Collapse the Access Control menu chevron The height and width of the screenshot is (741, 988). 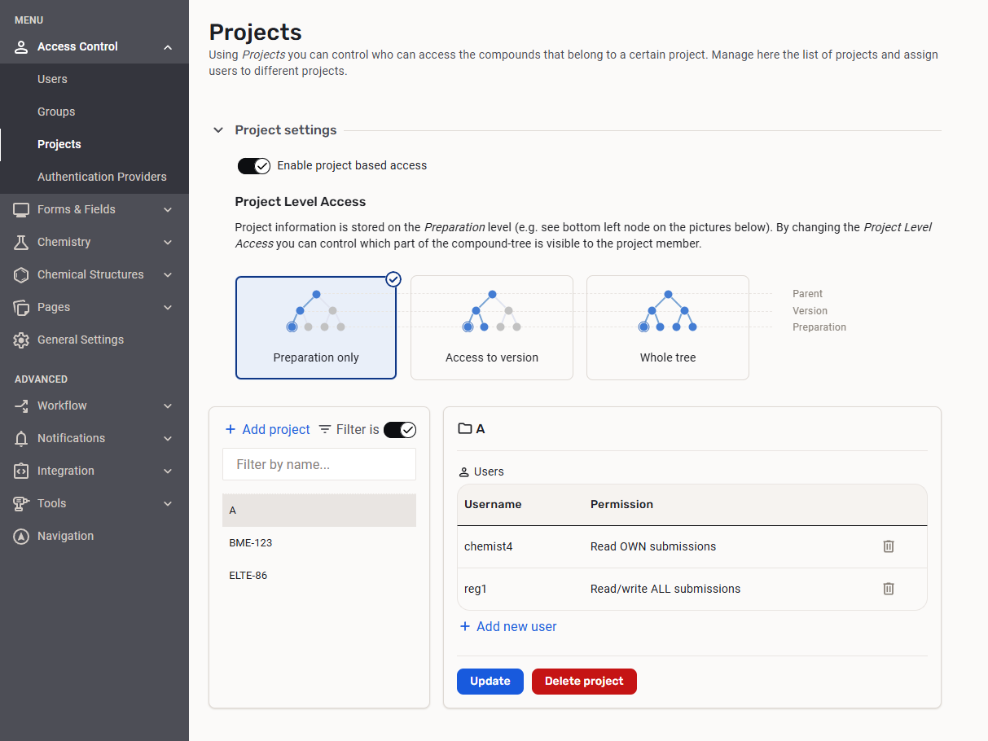pyautogui.click(x=168, y=47)
